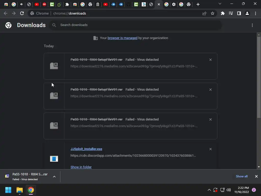This screenshot has height=196, width=261.
Task: Expand the download shelf item options chevron
Action: pyautogui.click(x=54, y=177)
